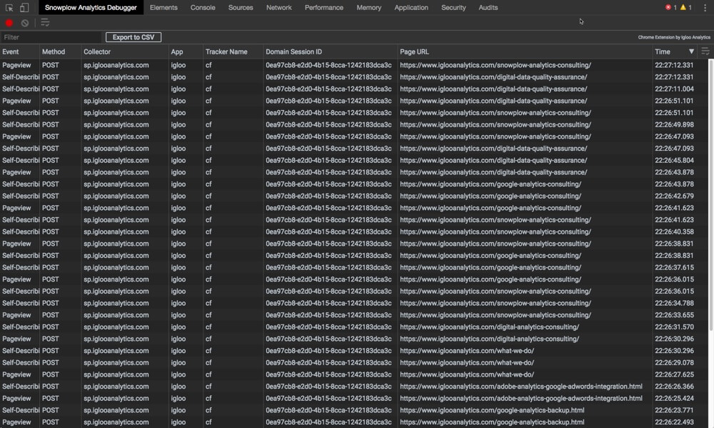Click the Page URL in the 22:26:30.296 Pageview row
Screen dimensions: 714x428
click(x=490, y=339)
